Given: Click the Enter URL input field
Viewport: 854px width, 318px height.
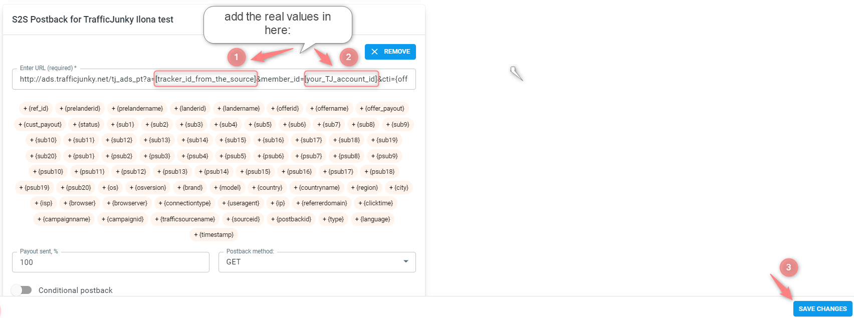Looking at the screenshot, I should tap(214, 79).
